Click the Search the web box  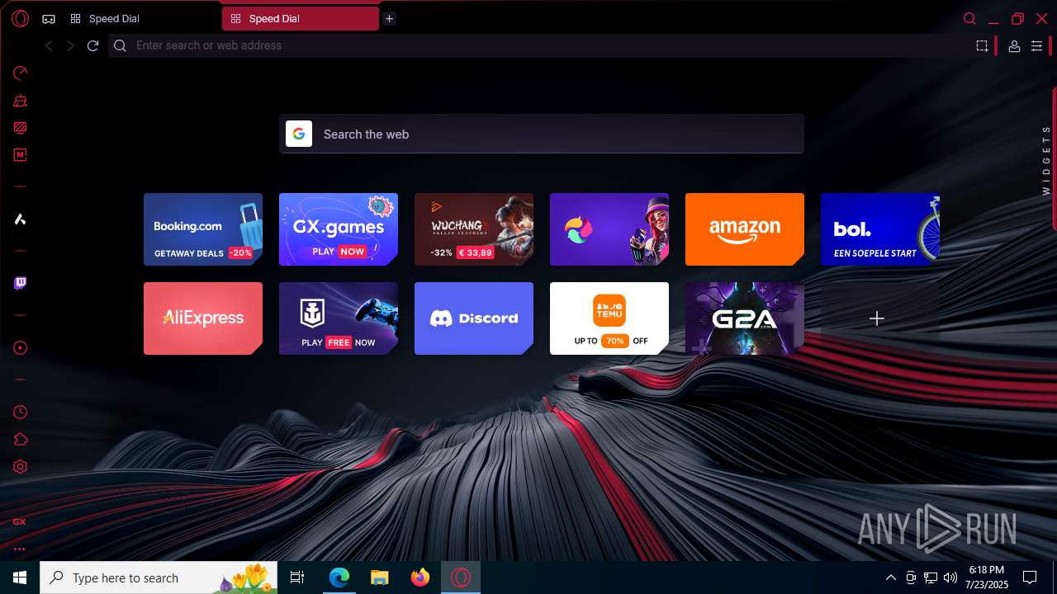pos(541,134)
